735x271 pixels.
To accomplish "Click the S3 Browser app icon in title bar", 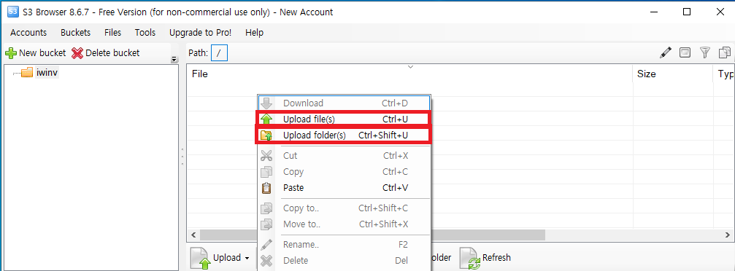I will 12,12.
